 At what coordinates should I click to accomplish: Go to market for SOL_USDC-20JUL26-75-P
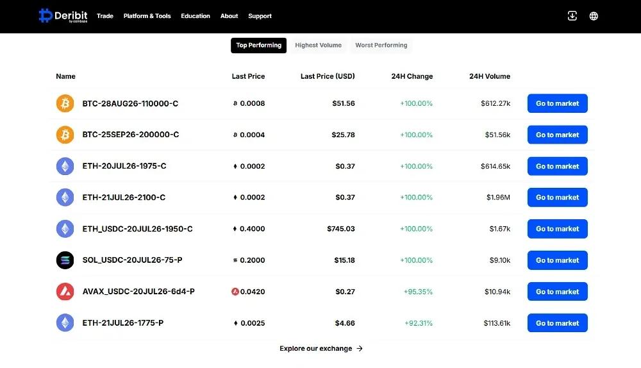(557, 260)
